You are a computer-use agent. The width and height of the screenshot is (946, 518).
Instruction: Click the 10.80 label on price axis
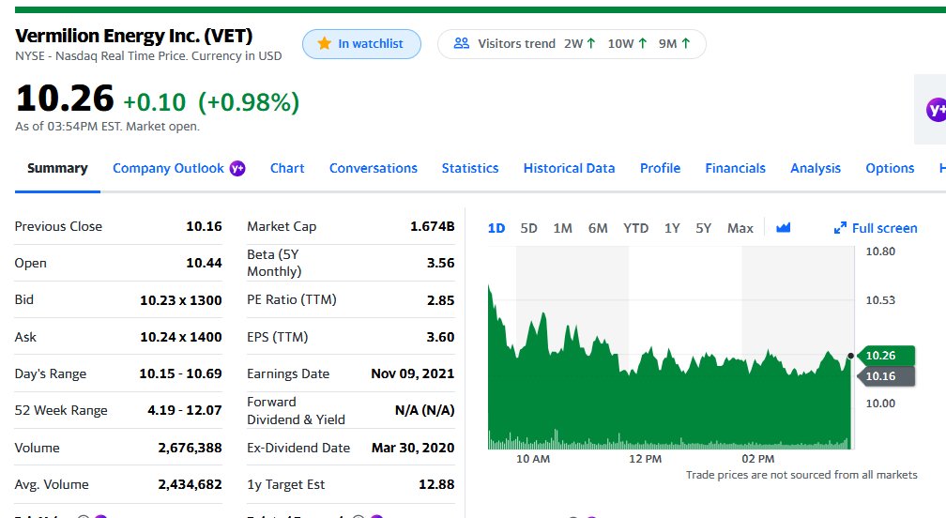[x=880, y=251]
